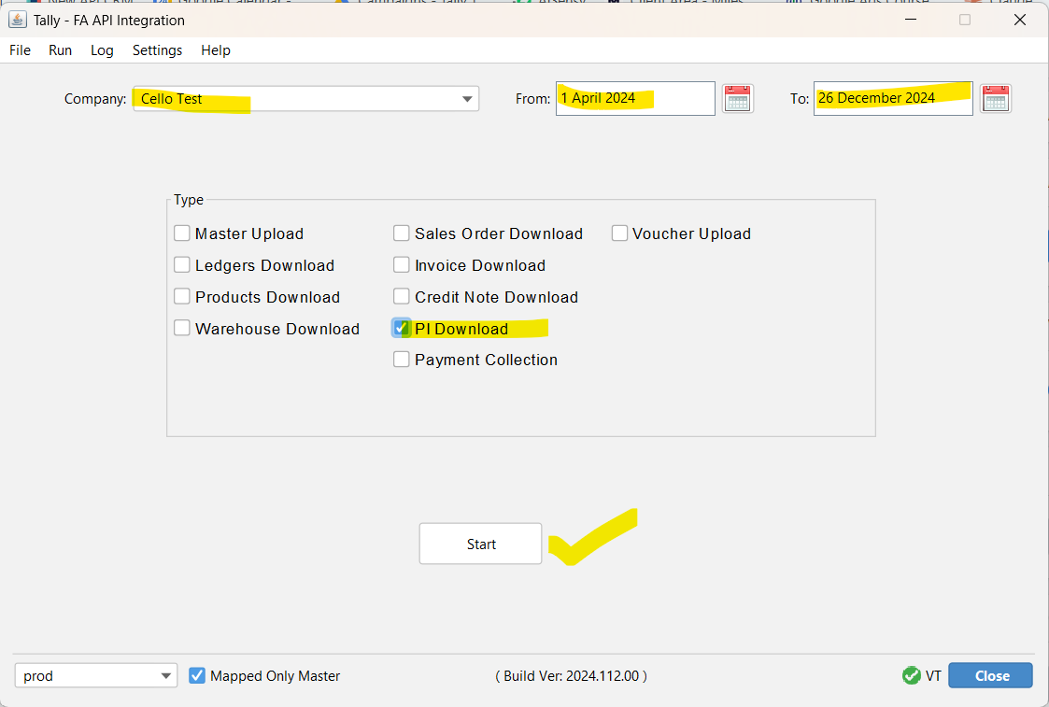Viewport: 1049px width, 707px height.
Task: Tick the Voucher Upload checkbox
Action: pos(619,233)
